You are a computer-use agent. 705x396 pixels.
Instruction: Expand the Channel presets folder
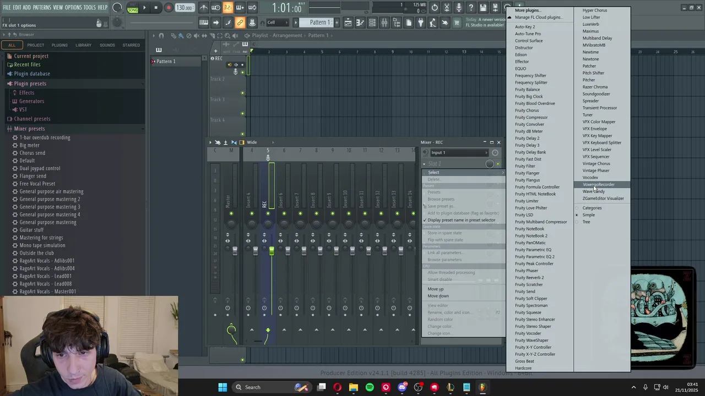(x=32, y=119)
